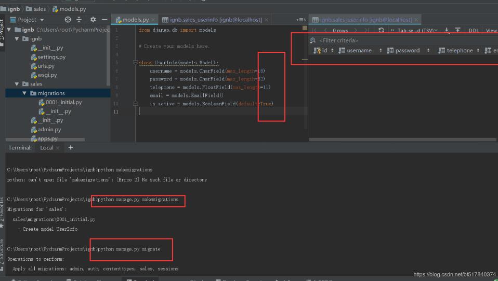Open Project panel settings gear
This screenshot has height=281, width=498.
tap(93, 20)
